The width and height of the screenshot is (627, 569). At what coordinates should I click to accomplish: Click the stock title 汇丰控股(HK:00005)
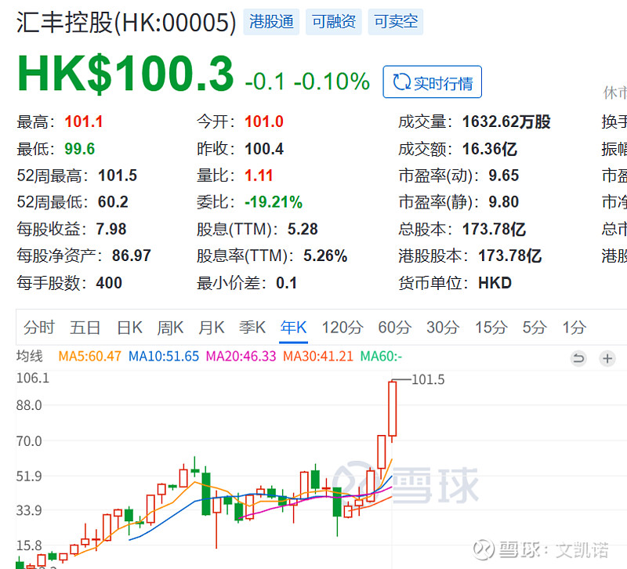tap(126, 23)
